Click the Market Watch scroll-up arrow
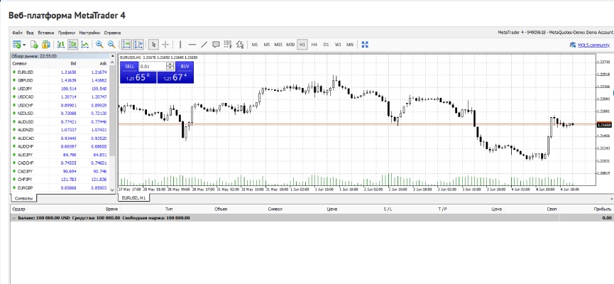This screenshot has width=614, height=284. 113,63
